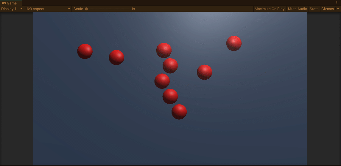Click the Scale slider handle
Viewport: 341px width, 166px height.
(x=86, y=9)
